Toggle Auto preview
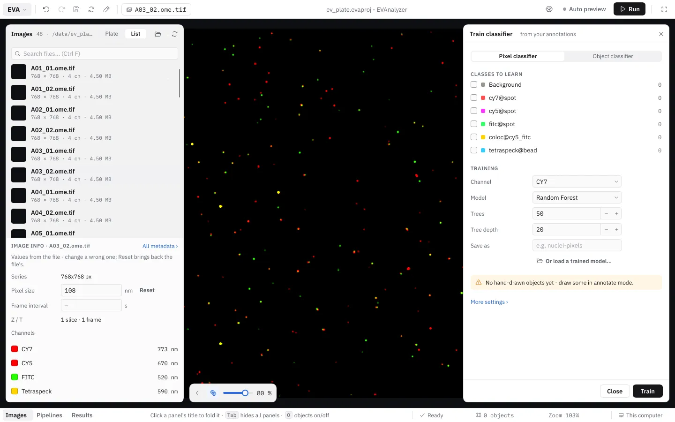 [584, 9]
